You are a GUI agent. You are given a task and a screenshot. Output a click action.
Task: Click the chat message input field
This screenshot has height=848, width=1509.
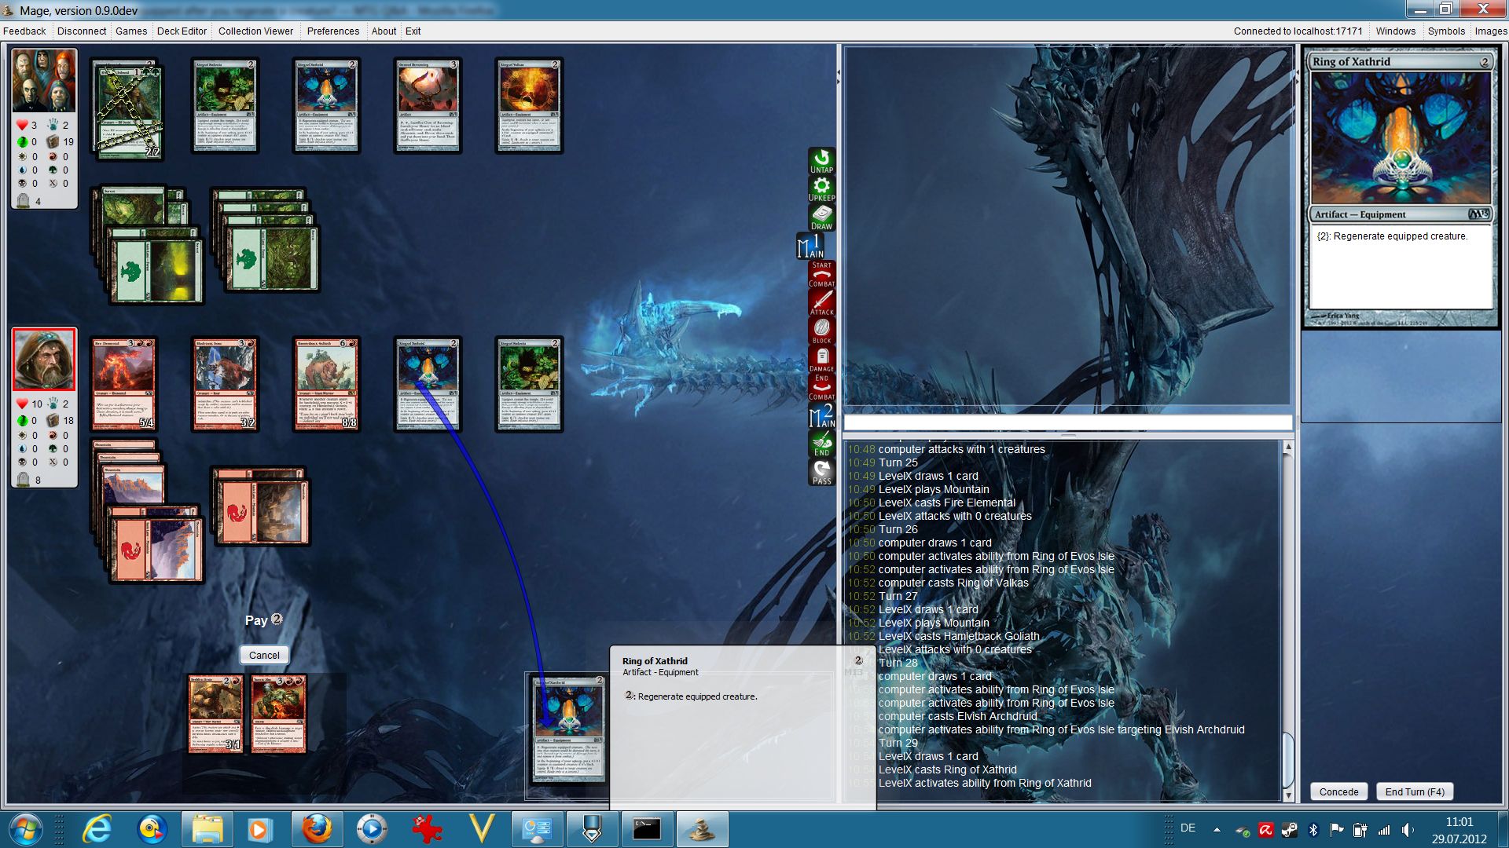click(x=1067, y=423)
